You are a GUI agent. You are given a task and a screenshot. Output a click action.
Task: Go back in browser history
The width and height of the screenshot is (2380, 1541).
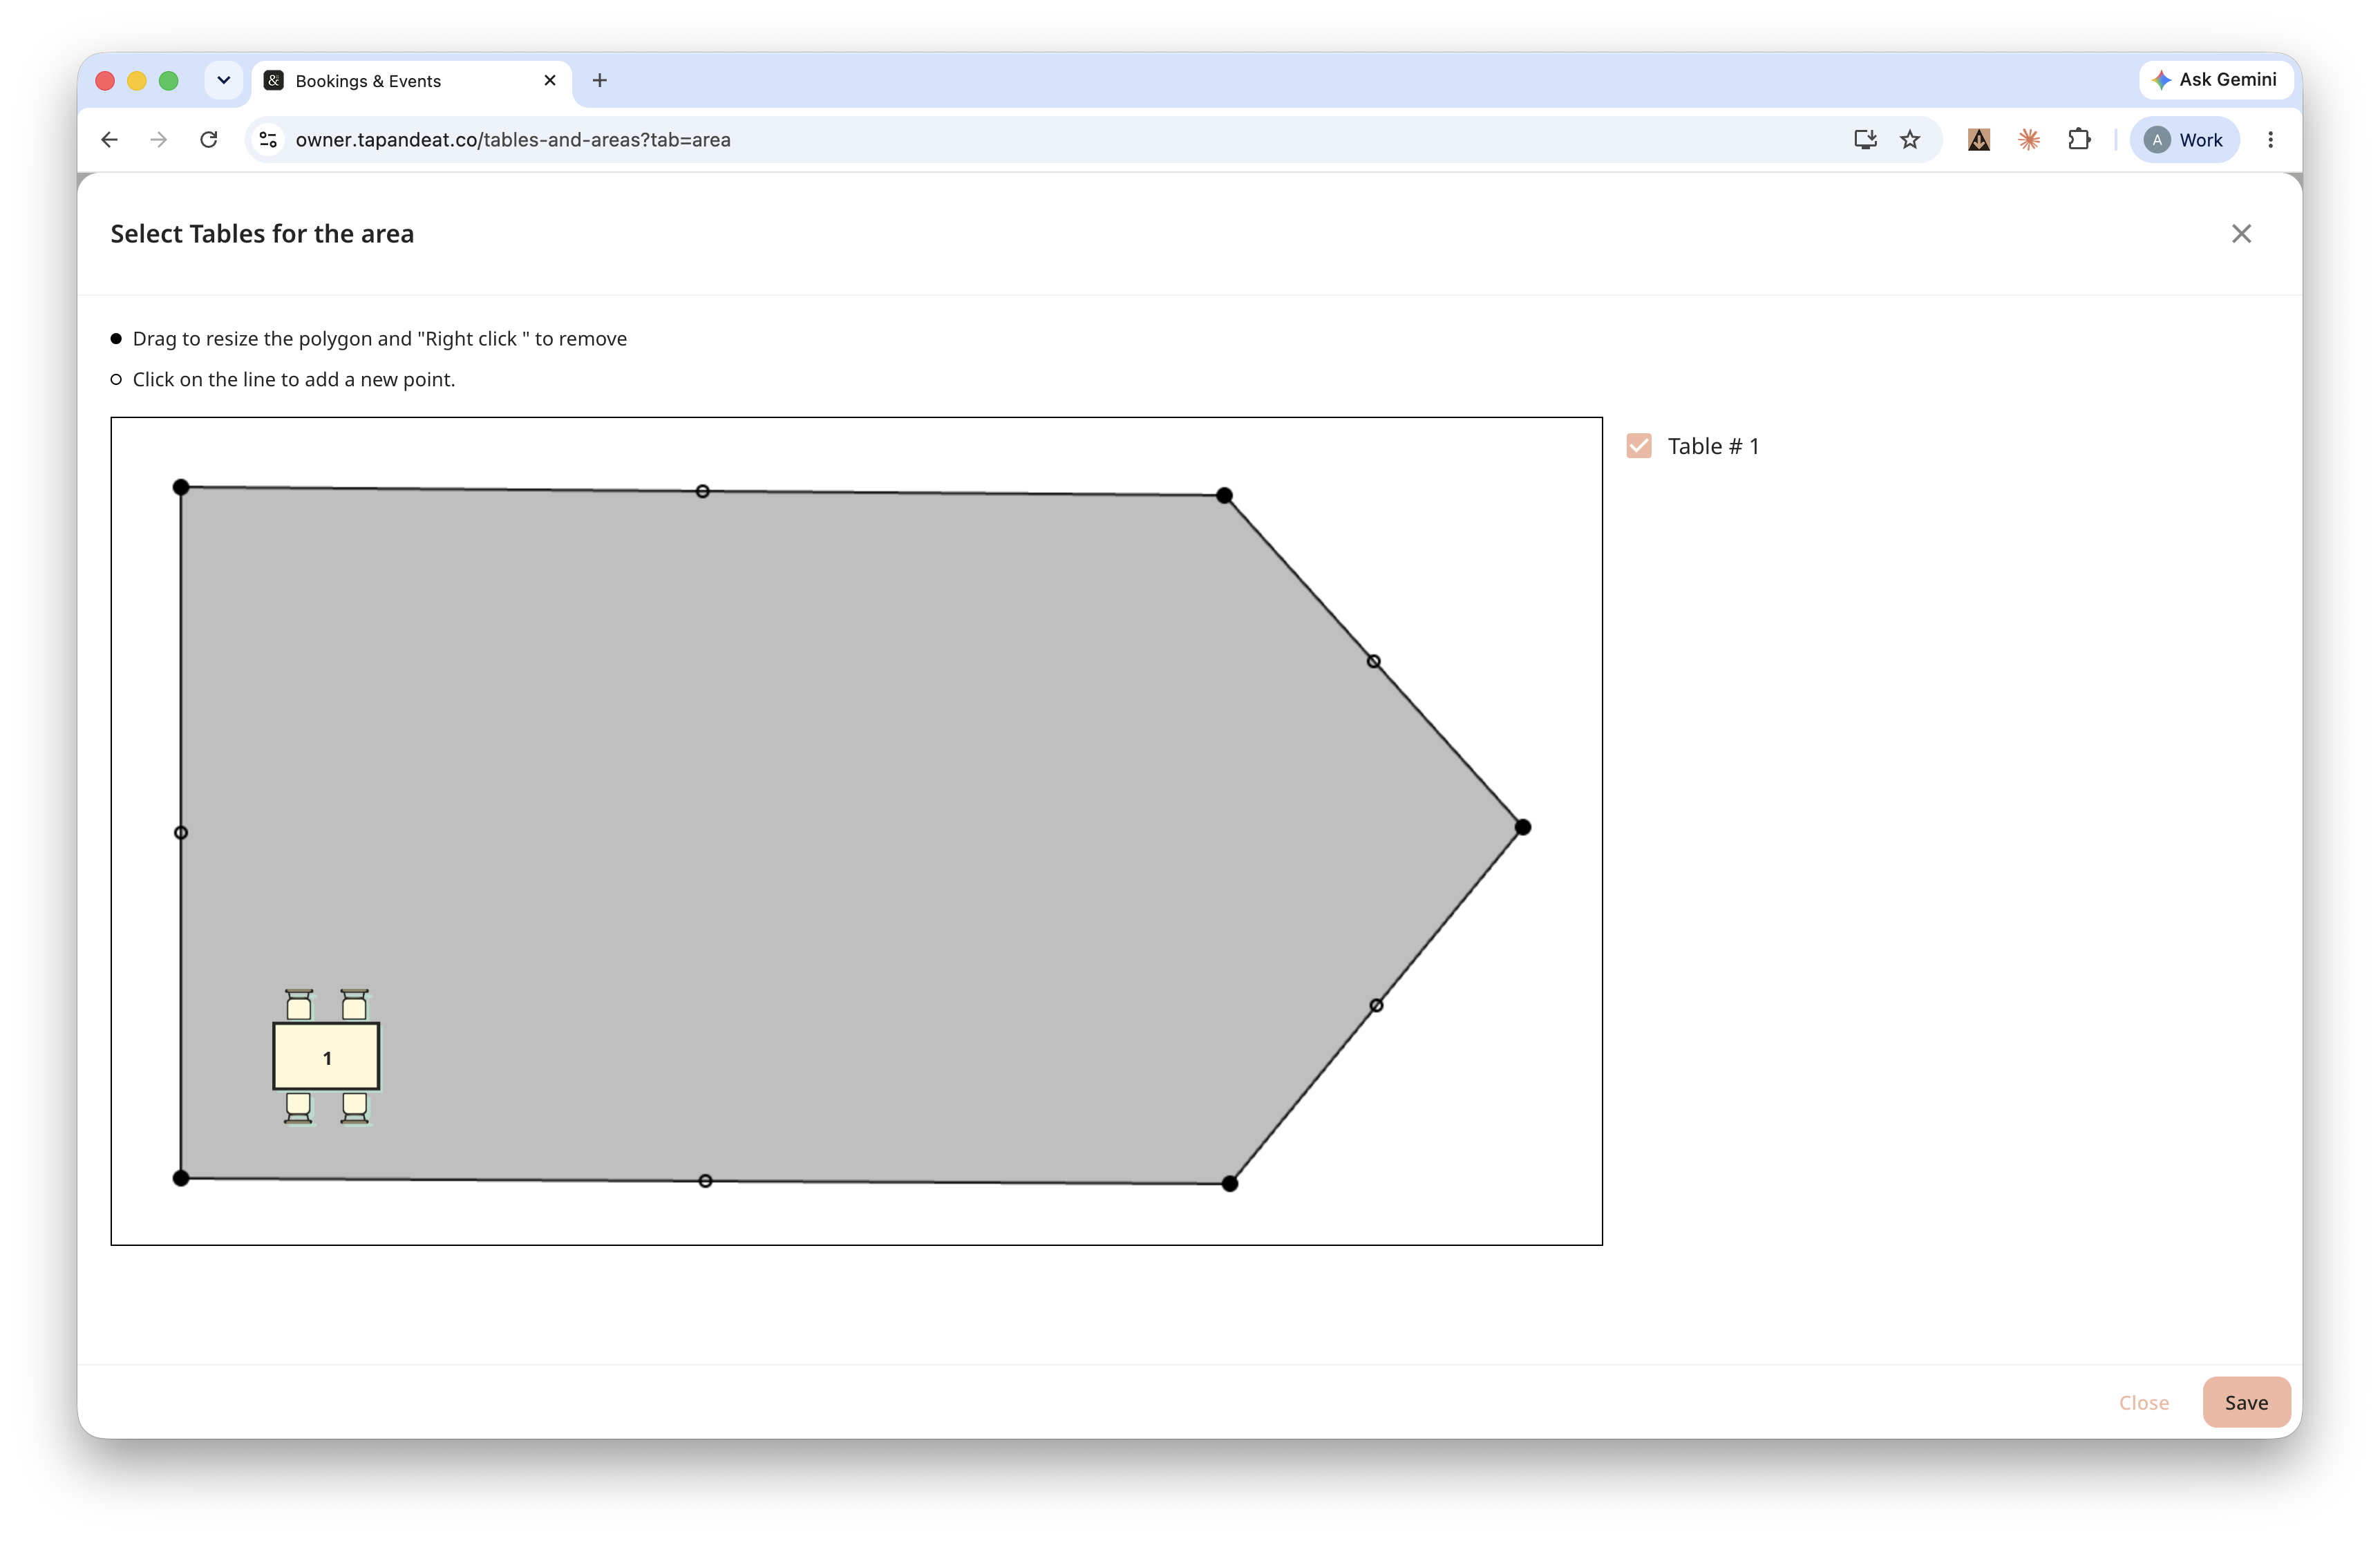pos(109,140)
